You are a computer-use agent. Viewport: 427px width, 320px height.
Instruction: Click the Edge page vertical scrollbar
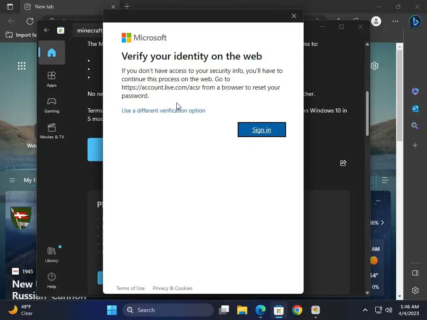tap(399, 95)
